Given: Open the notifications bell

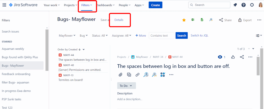Looking at the screenshot, I should tap(235, 5).
